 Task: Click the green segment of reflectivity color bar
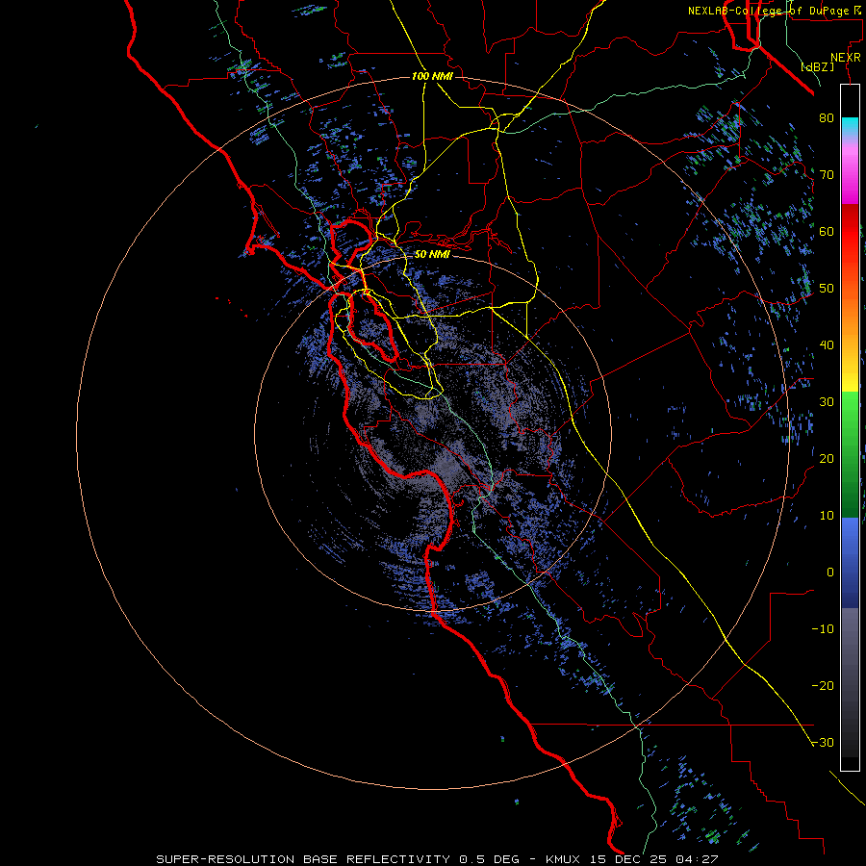click(850, 454)
